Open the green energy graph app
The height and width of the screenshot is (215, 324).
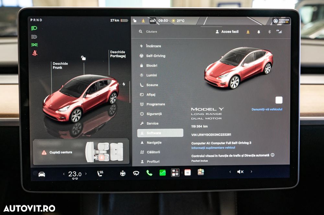tap(163, 173)
